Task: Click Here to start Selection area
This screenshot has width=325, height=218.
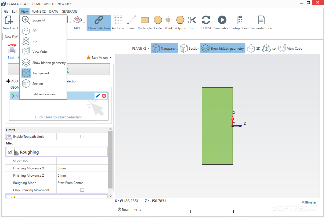Action: [x=59, y=117]
